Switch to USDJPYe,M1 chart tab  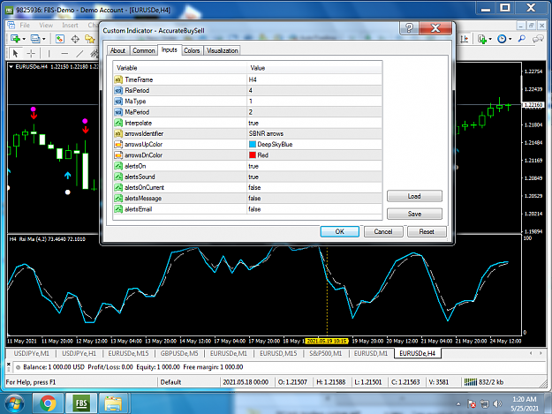pos(32,353)
